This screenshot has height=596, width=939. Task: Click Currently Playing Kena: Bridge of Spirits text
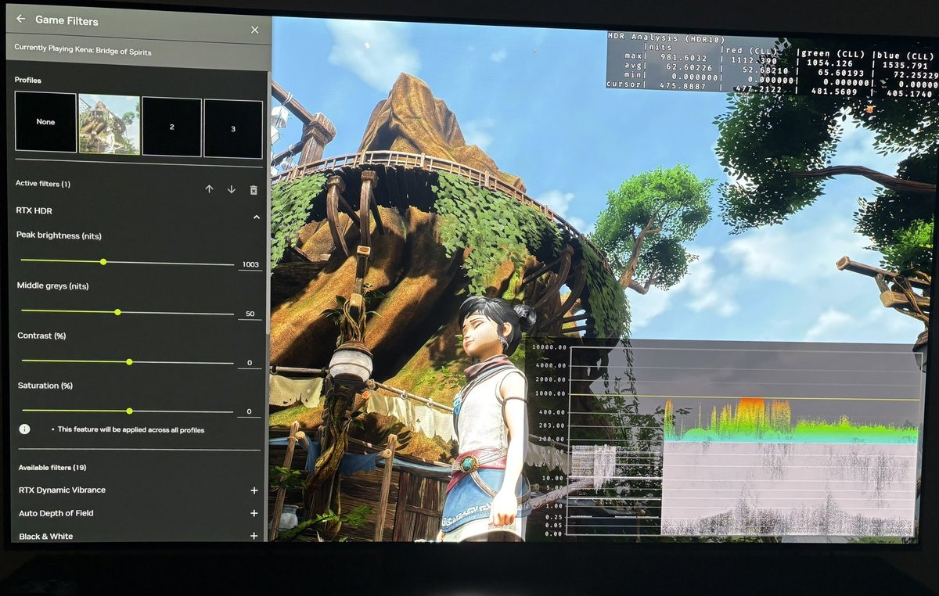pyautogui.click(x=83, y=51)
